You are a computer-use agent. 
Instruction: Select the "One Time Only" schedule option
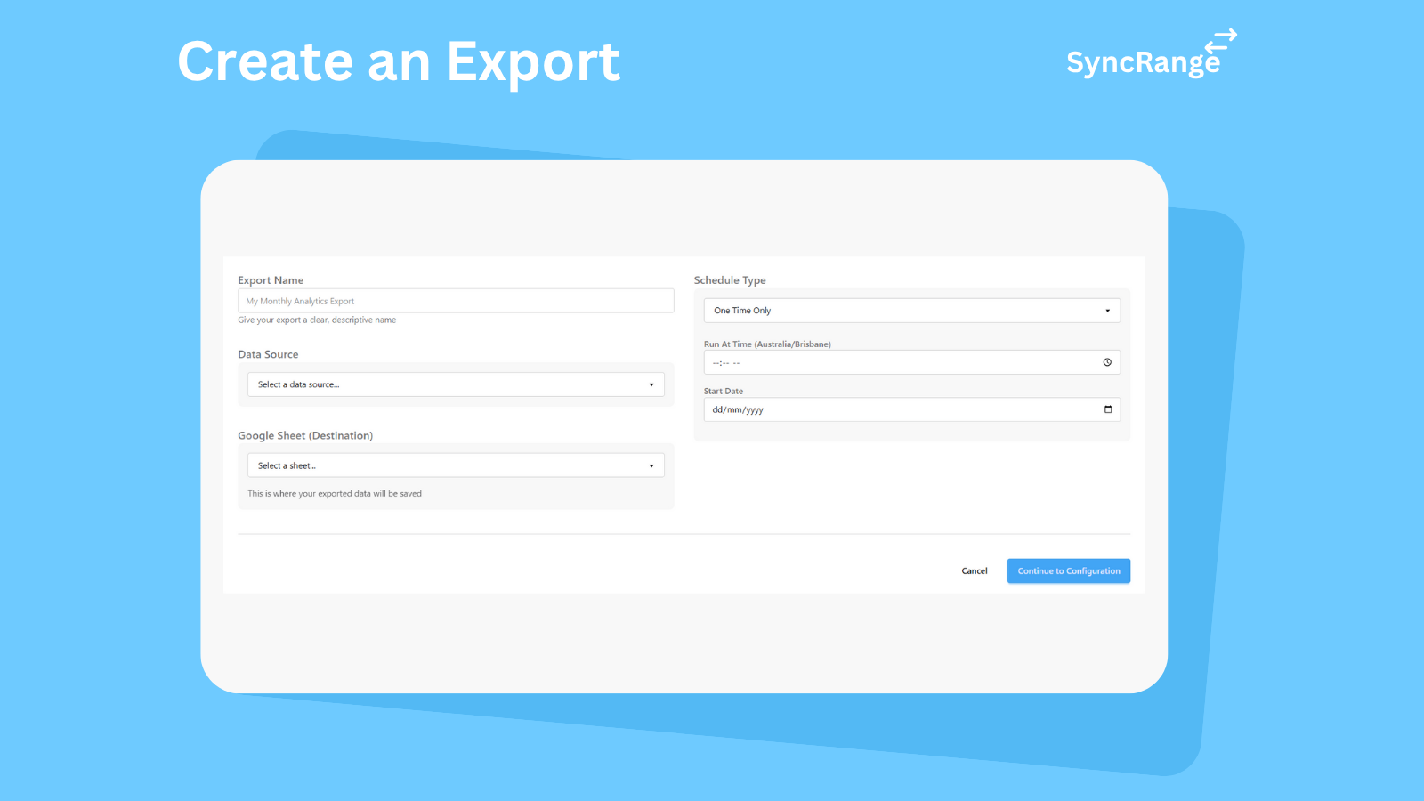tap(740, 310)
